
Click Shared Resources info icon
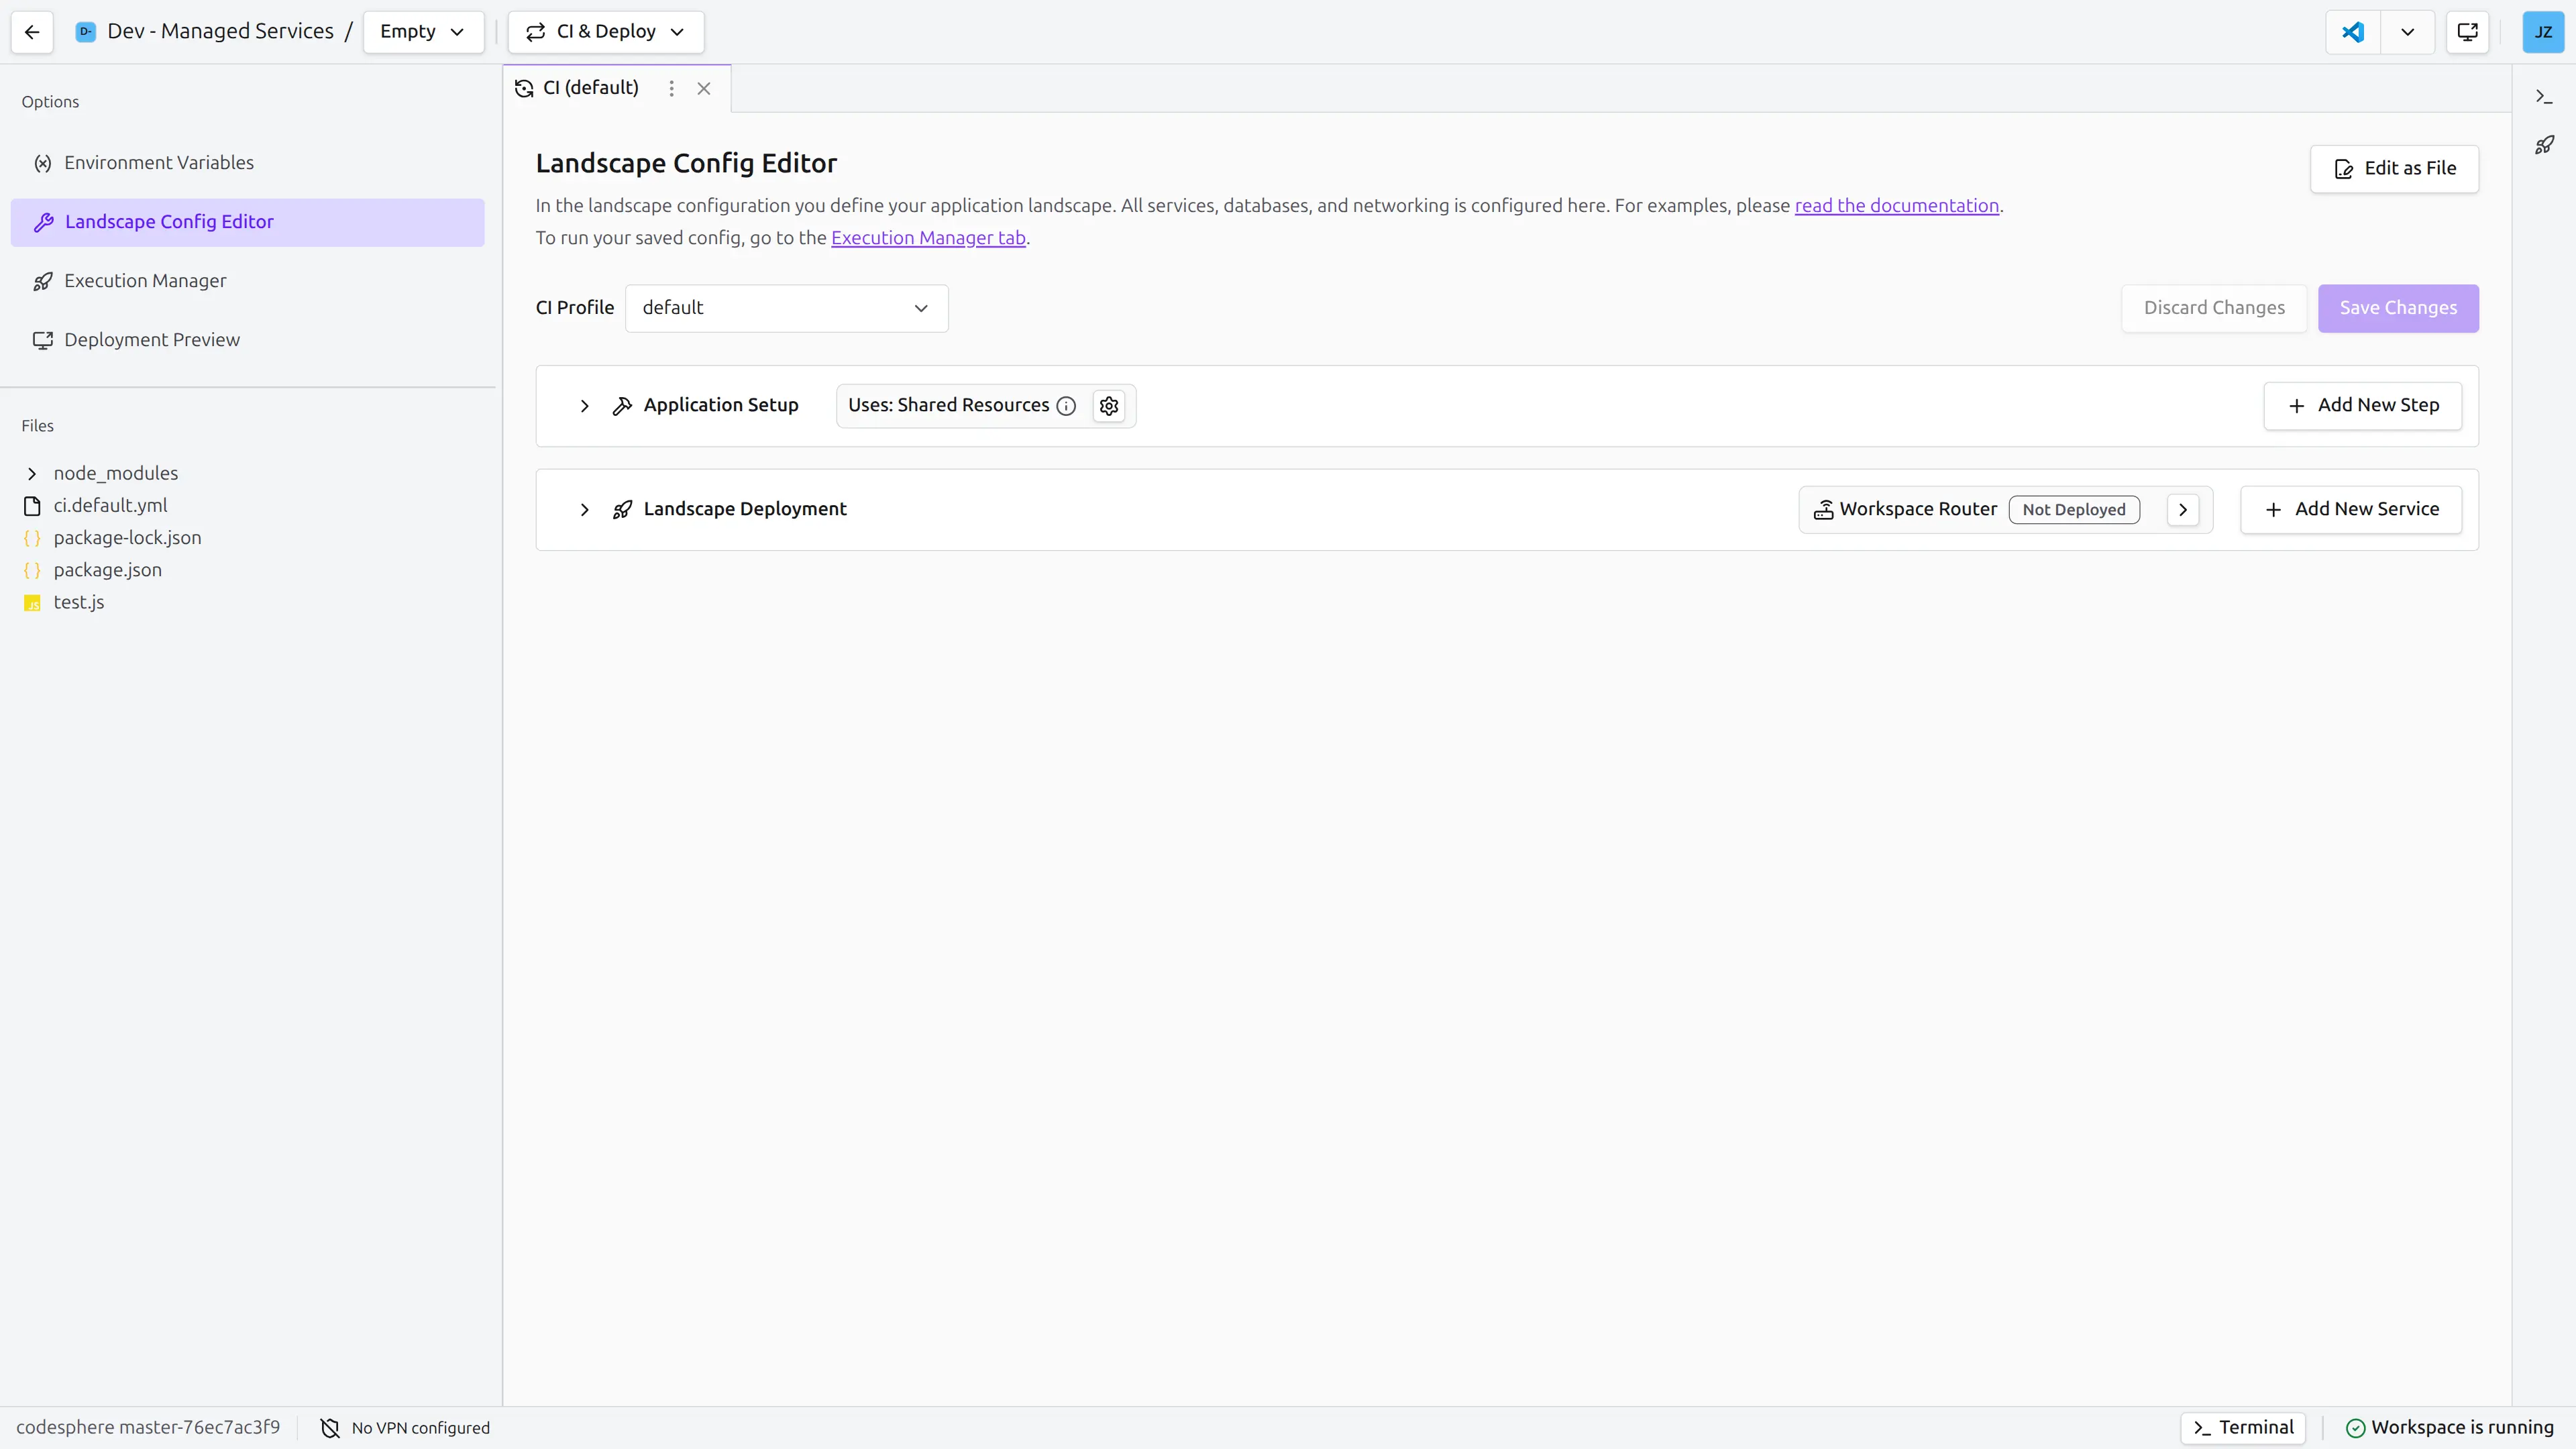tap(1066, 406)
